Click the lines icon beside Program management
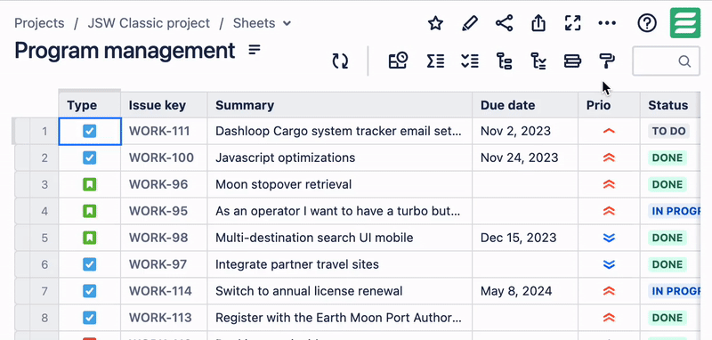712x340 pixels. [x=255, y=50]
